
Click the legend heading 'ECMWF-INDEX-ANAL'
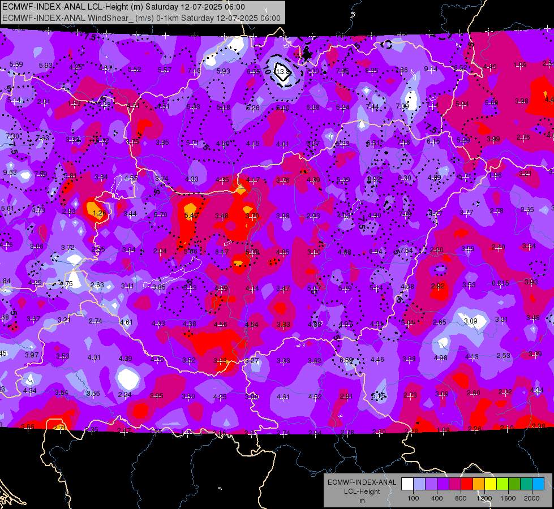(362, 482)
